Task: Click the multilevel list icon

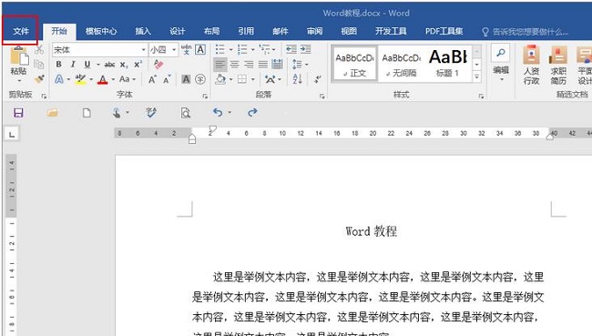Action: (265, 49)
